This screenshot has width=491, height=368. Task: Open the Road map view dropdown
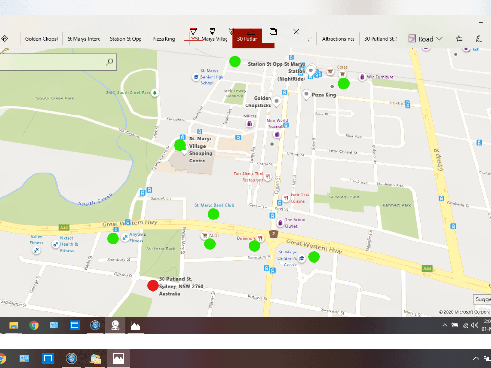425,39
